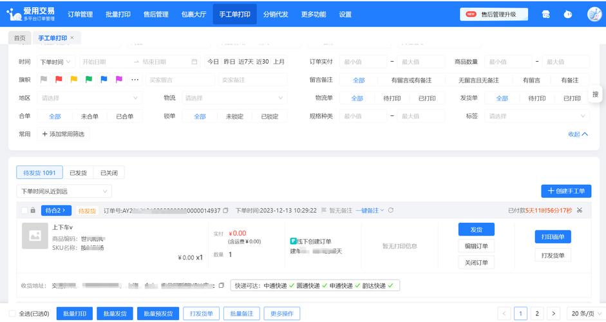Screen dimensions: 606x322
Task: Switch to the 首页 tab
Action: (20, 38)
